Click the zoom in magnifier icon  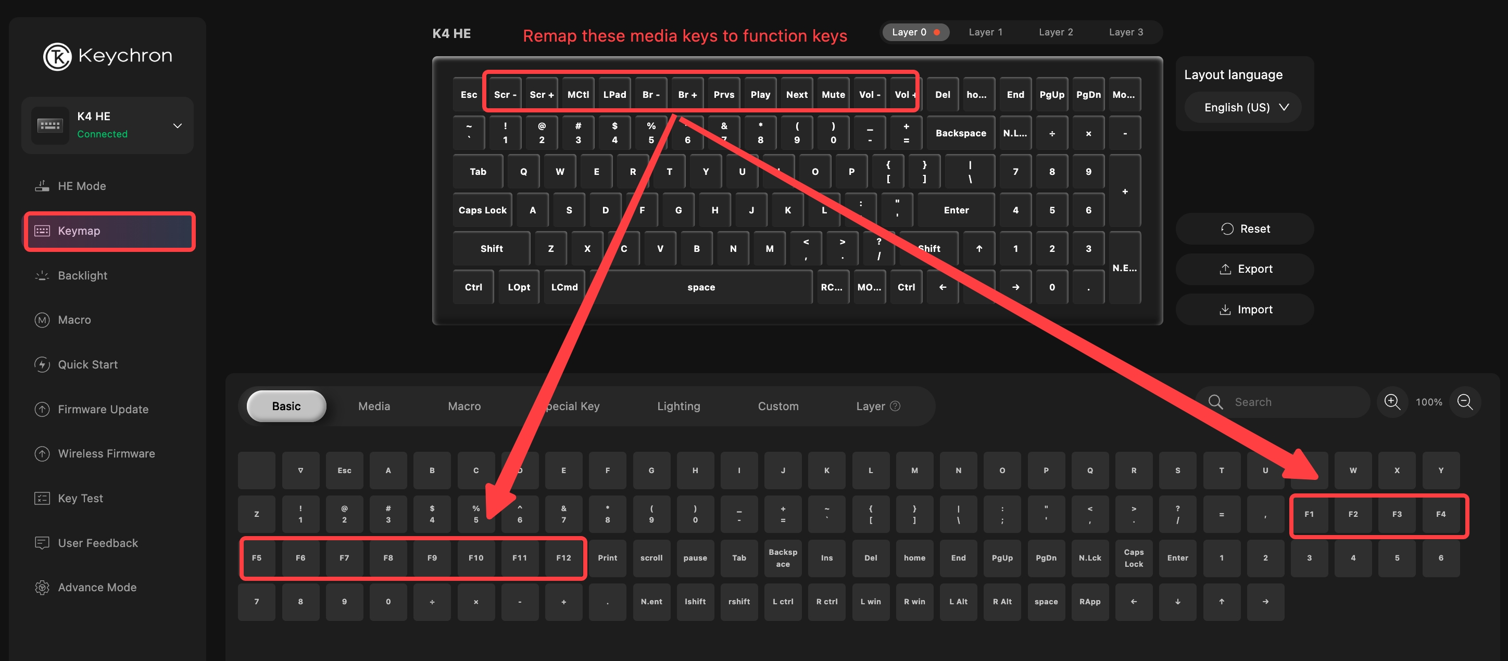point(1391,402)
